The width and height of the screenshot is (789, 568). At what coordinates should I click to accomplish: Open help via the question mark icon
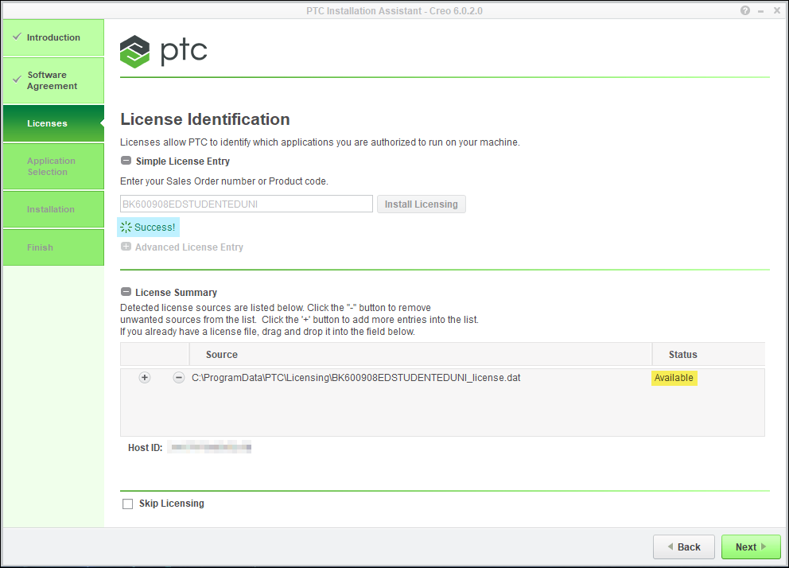coord(745,11)
